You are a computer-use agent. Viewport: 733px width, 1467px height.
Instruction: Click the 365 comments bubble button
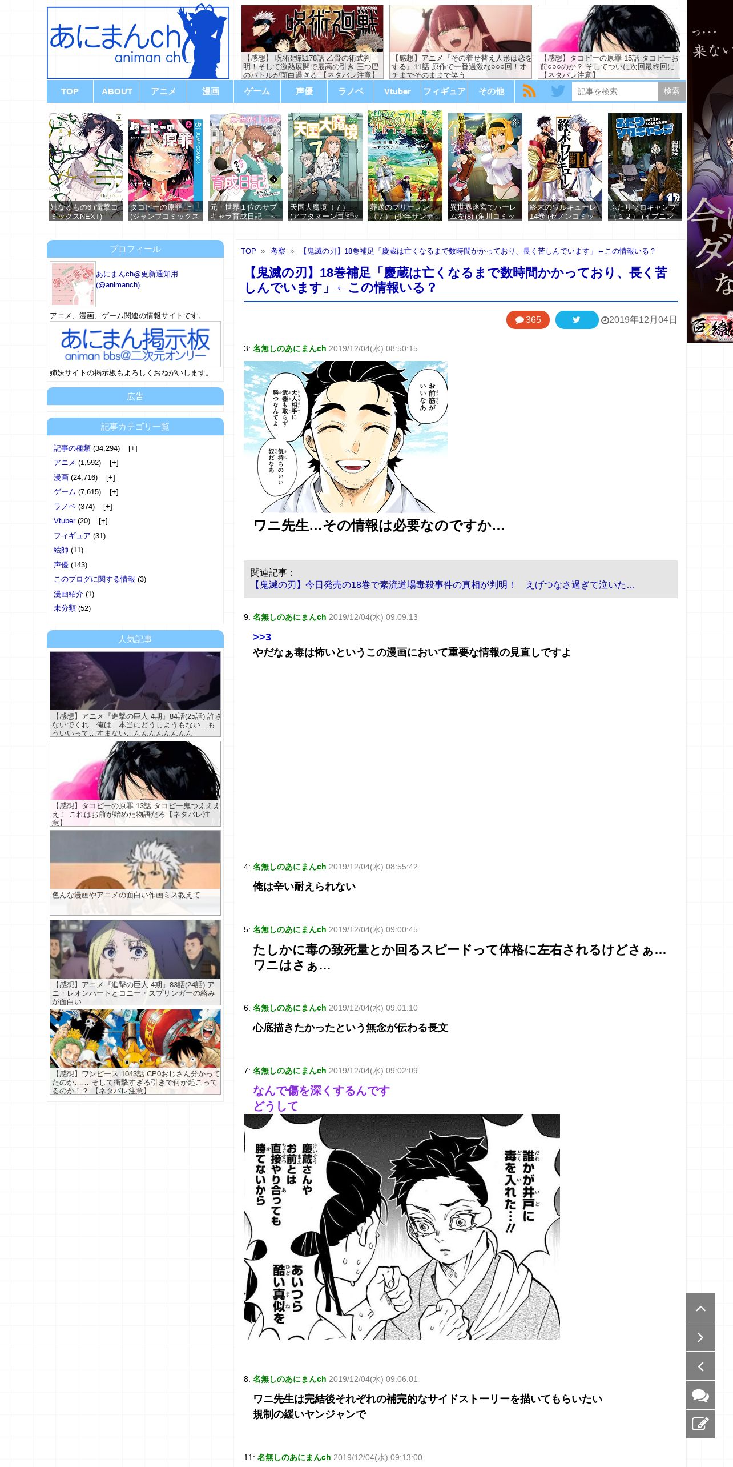pyautogui.click(x=527, y=320)
